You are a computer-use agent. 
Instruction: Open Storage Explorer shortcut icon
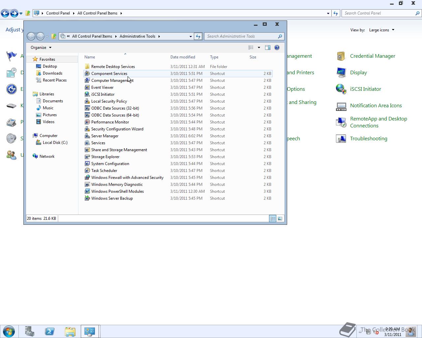point(87,157)
